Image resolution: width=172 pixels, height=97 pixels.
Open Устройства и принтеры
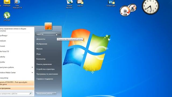pos(48,69)
